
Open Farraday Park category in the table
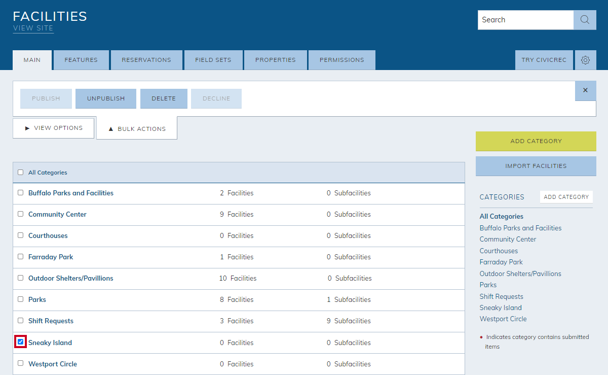(51, 257)
